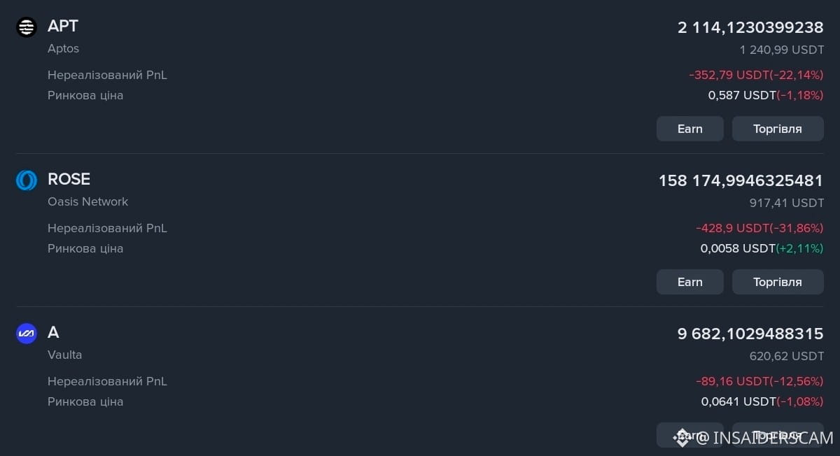Open Earn for APT
Viewport: 840px width, 456px height.
pyautogui.click(x=689, y=129)
